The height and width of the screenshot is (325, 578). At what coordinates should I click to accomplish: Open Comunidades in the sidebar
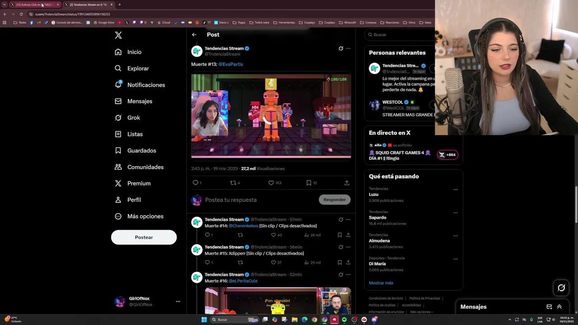139,167
